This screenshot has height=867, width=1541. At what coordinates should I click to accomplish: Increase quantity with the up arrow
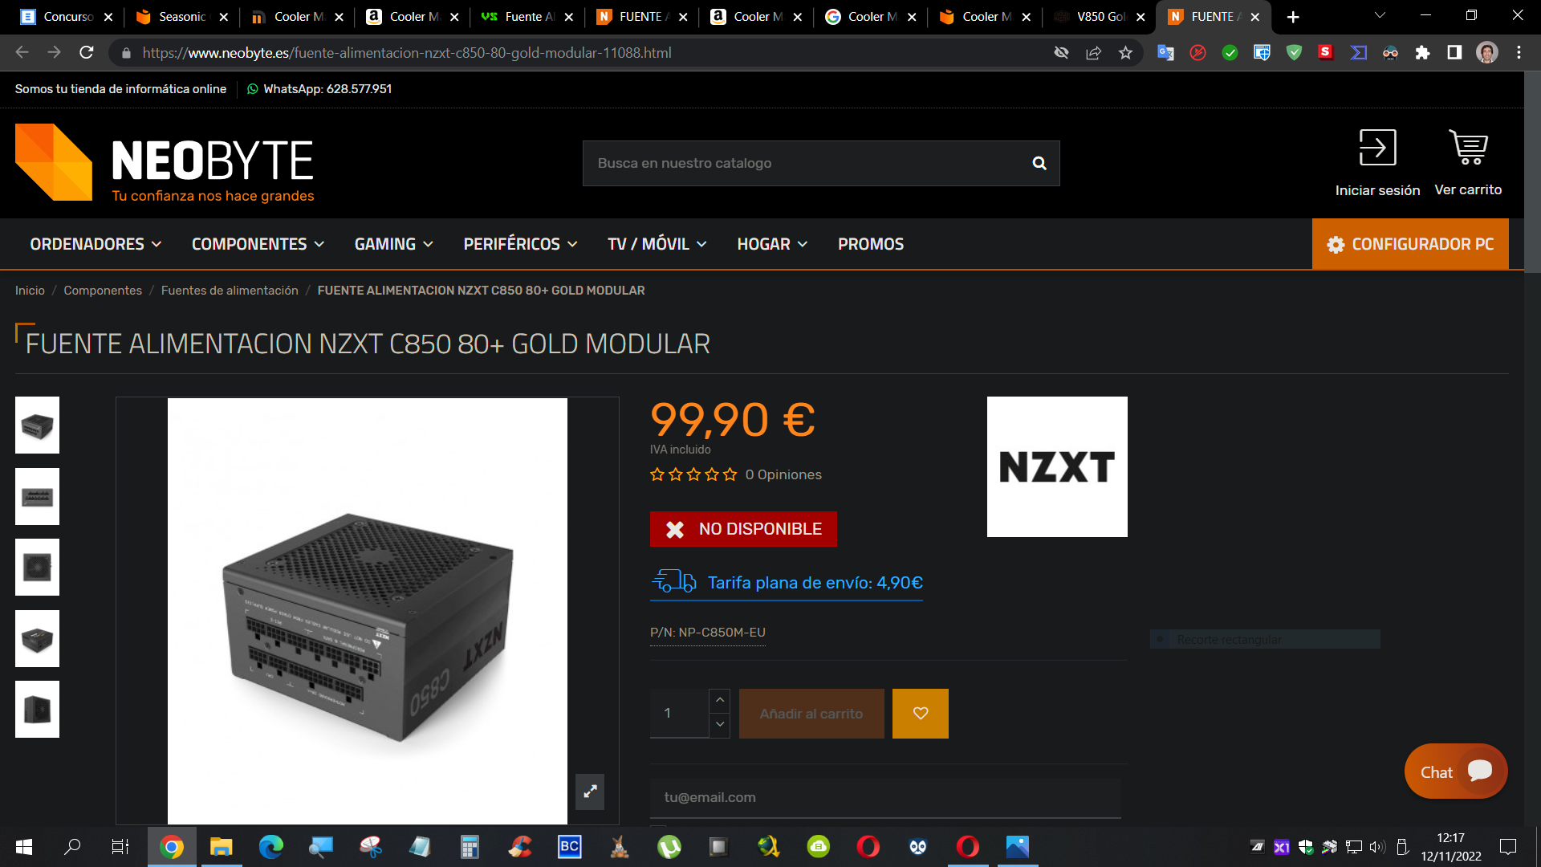720,700
